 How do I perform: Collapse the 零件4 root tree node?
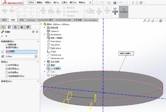point(41,24)
